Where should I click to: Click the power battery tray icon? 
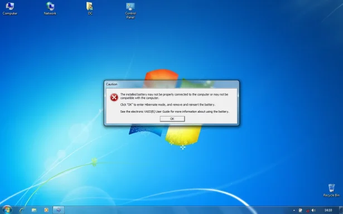click(301, 210)
